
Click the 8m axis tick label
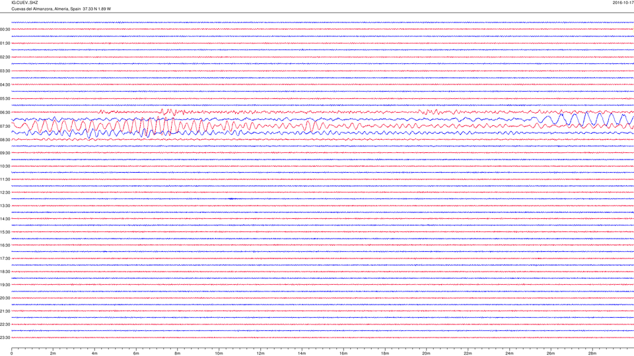pos(178,353)
